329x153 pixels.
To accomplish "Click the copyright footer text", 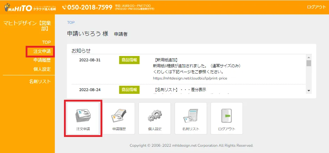I will [x=191, y=145].
